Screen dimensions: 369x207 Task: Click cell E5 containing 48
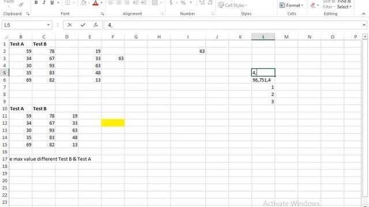[90, 73]
